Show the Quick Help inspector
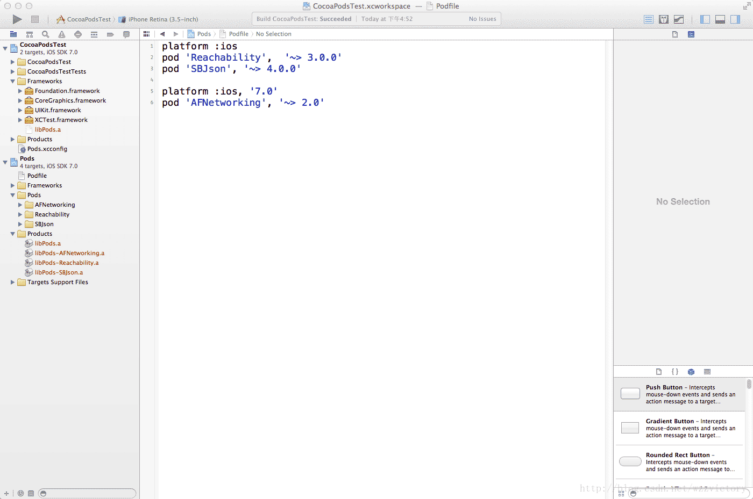 691,34
